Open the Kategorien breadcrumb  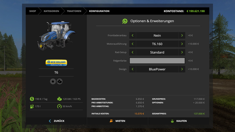(51, 11)
